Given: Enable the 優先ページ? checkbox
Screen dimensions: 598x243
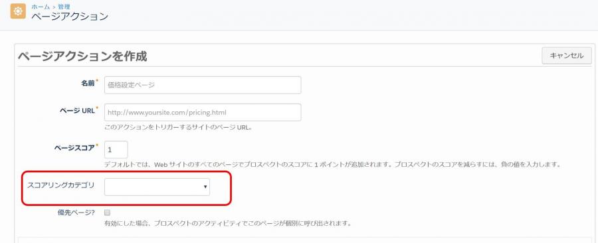Looking at the screenshot, I should pos(107,212).
